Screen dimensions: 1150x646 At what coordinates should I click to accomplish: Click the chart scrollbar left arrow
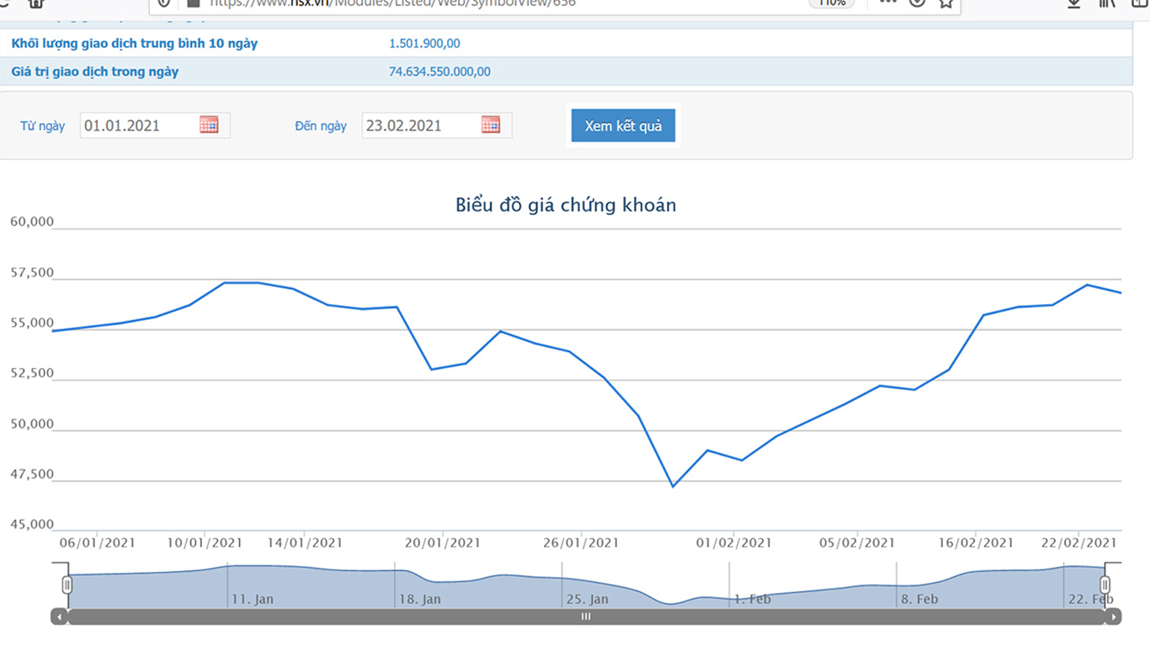[59, 617]
